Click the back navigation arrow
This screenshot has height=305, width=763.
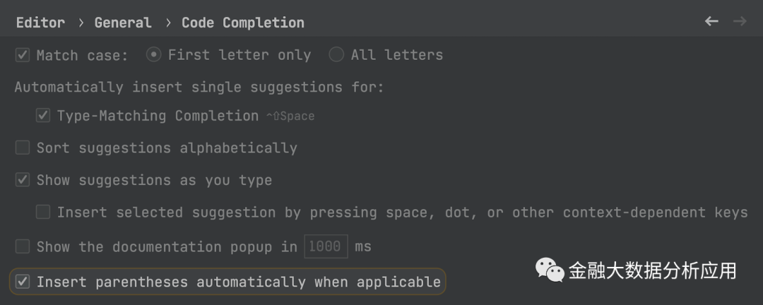[711, 22]
